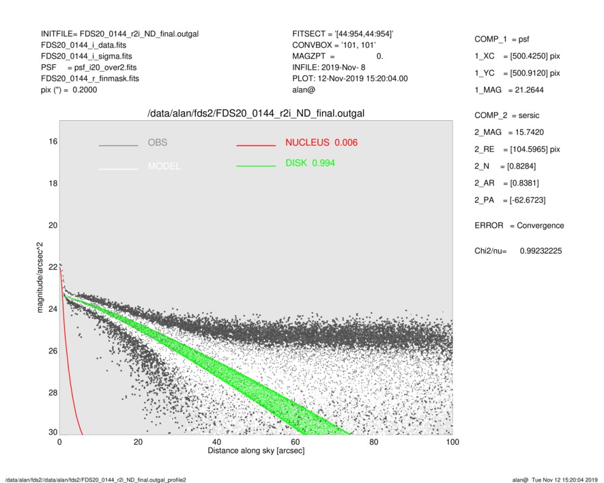Screen dimensions: 604x483
Task: Click the PSF = psf_i20_over2.fits line
Action: [89, 68]
